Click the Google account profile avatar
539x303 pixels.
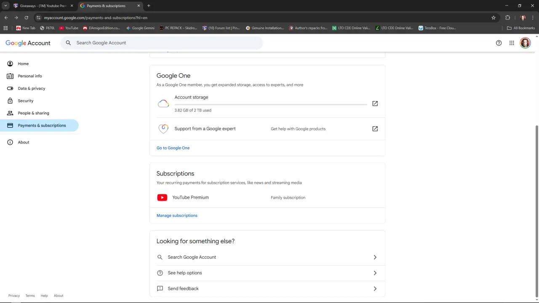click(525, 43)
